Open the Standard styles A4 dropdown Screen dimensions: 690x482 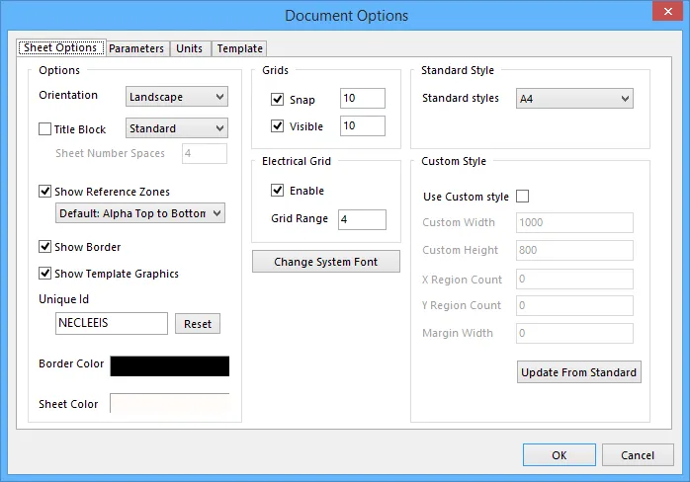coord(574,99)
